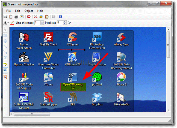The height and width of the screenshot is (128, 177).
Task: Click iTunes icon in captured image
Action: [x=48, y=77]
